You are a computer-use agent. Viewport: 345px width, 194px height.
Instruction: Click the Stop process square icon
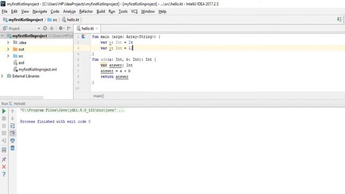point(4,119)
